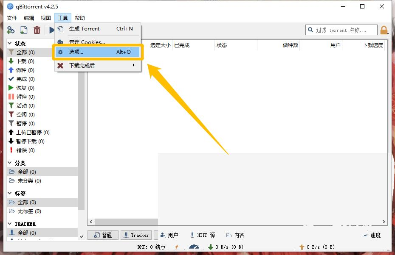Collapse the 分类 section
The width and height of the screenshot is (395, 255).
[x=10, y=163]
